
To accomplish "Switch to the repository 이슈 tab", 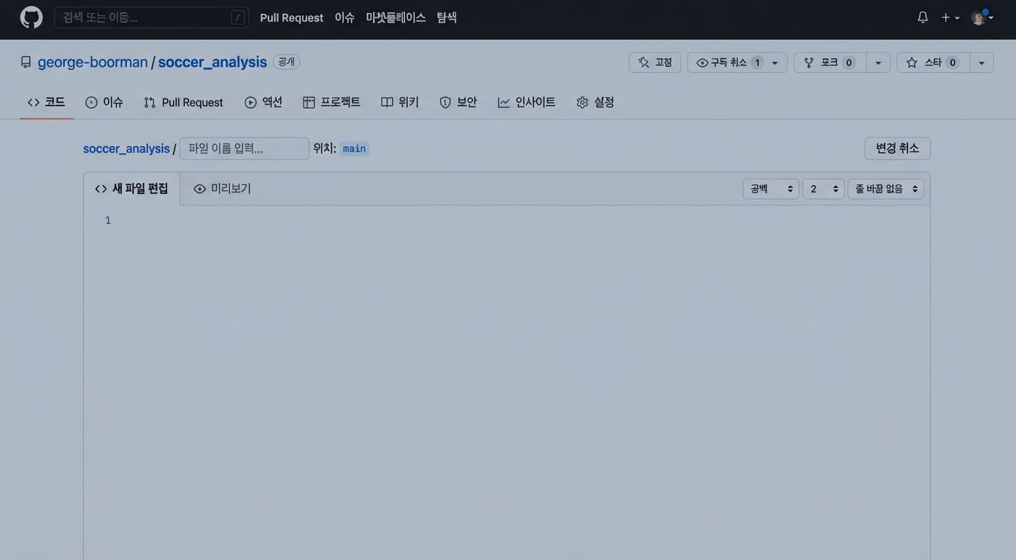I will click(x=104, y=102).
